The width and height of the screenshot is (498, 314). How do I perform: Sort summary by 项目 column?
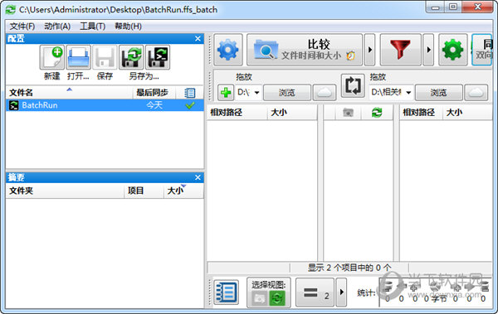[144, 191]
